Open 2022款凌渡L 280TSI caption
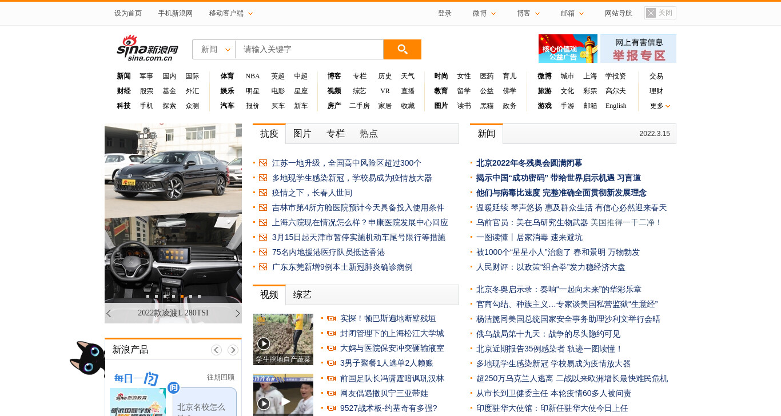The image size is (781, 416). click(x=173, y=313)
